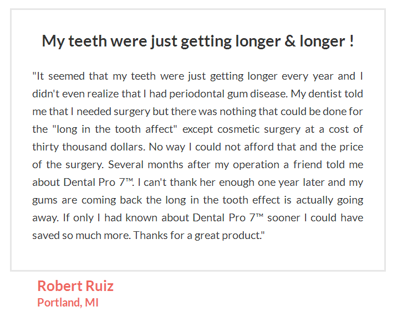The width and height of the screenshot is (397, 317).
Task: Click the location text Portland, MI
Action: 68,303
